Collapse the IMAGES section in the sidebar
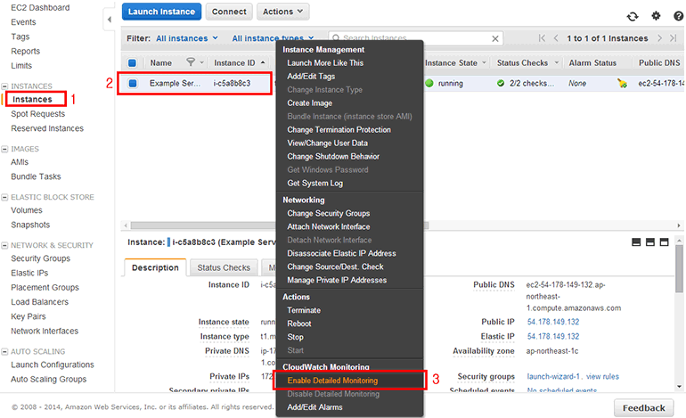The height and width of the screenshot is (418, 686). pos(4,149)
